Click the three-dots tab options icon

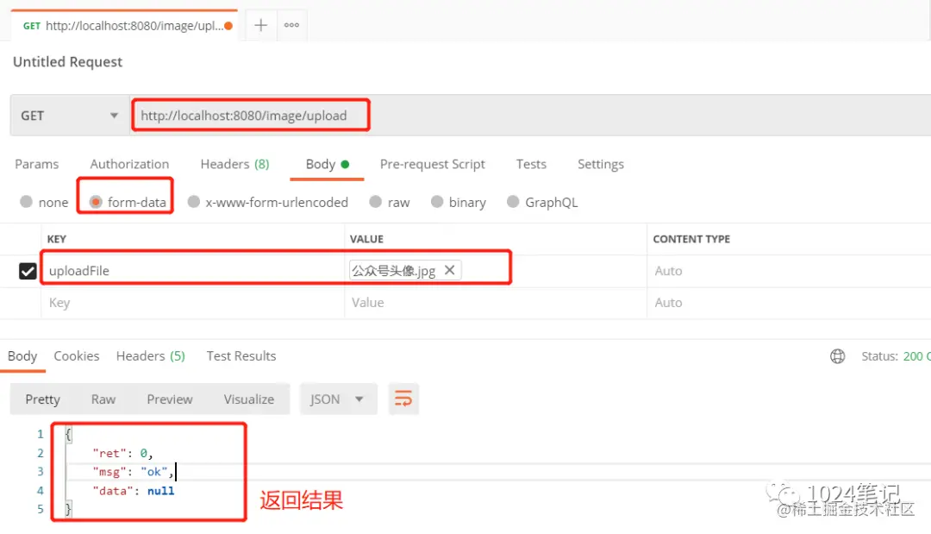coord(291,25)
